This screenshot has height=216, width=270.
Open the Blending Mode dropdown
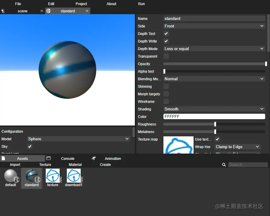214,79
